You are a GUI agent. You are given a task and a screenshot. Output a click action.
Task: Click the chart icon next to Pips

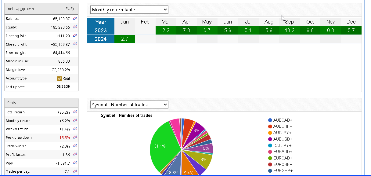point(75,163)
